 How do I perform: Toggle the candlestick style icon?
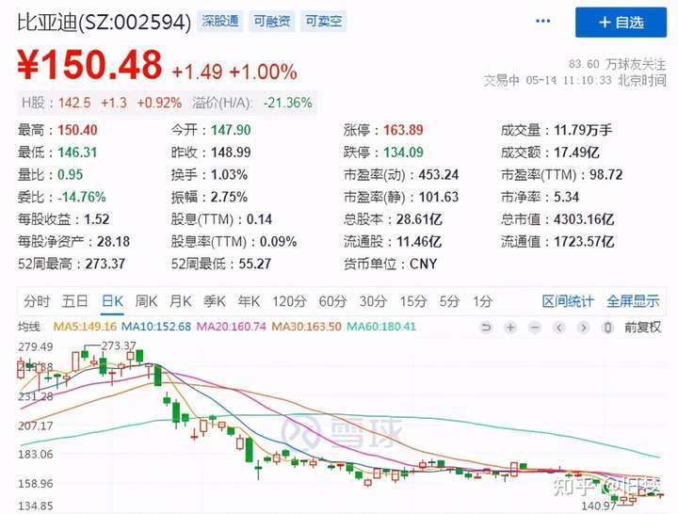pyautogui.click(x=607, y=328)
